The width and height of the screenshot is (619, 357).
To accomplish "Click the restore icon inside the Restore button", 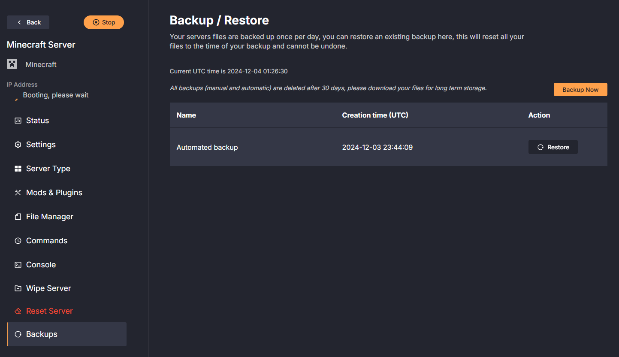I will click(x=541, y=147).
